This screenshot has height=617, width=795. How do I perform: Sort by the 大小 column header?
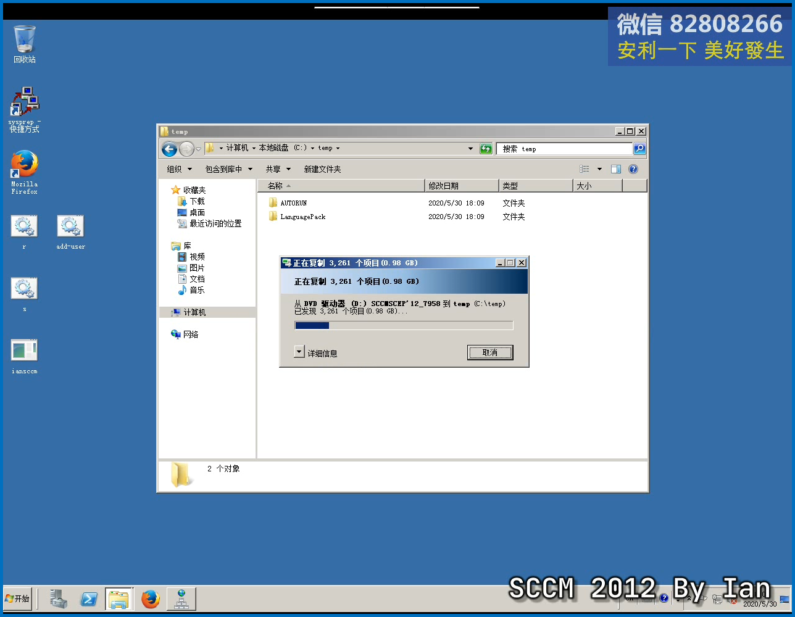tap(598, 186)
